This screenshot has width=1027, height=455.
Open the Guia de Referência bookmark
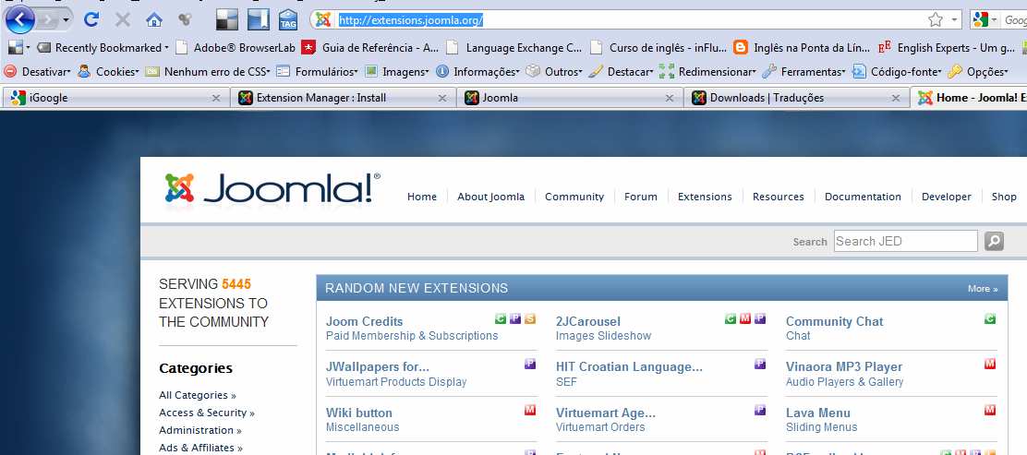(x=370, y=48)
